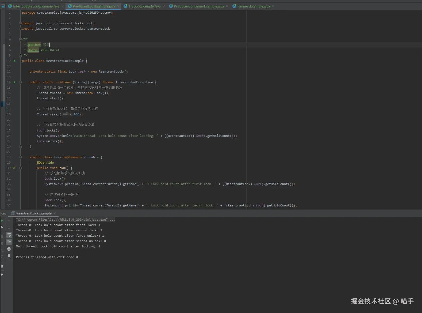Click the wrench icon in the Run panel
Viewport: 422px width, 313px height.
coord(2,227)
